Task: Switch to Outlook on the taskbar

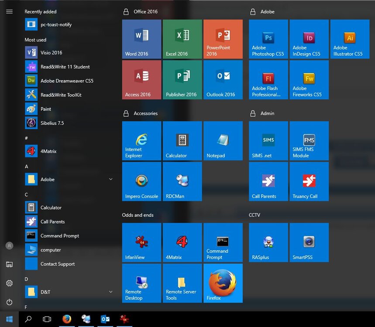Action: [105, 319]
